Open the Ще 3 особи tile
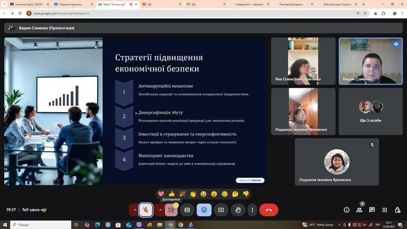The height and width of the screenshot is (229, 407). tap(371, 111)
